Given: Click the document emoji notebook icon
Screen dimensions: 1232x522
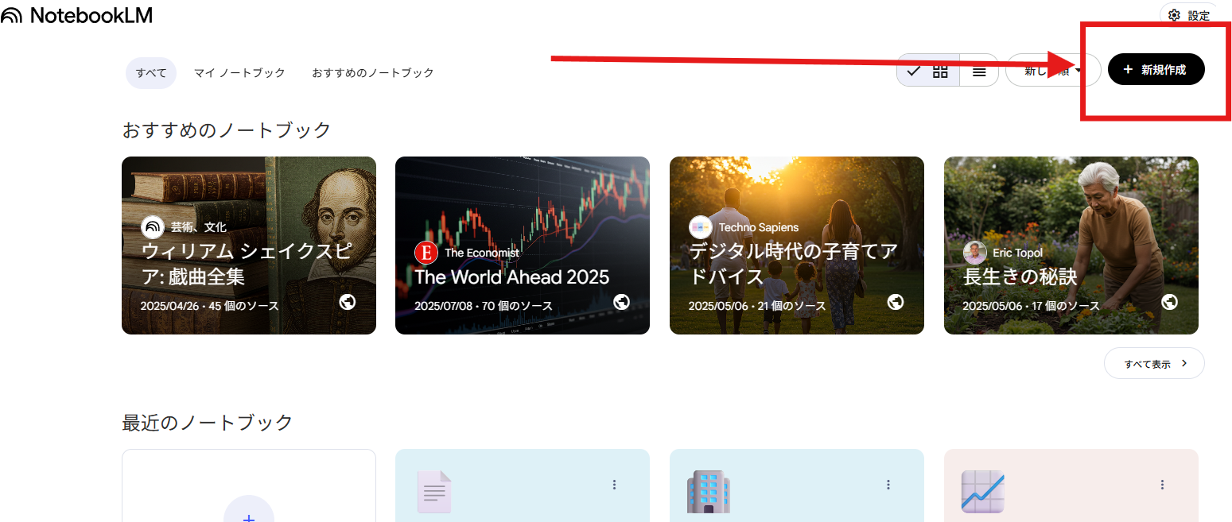Looking at the screenshot, I should click(434, 492).
